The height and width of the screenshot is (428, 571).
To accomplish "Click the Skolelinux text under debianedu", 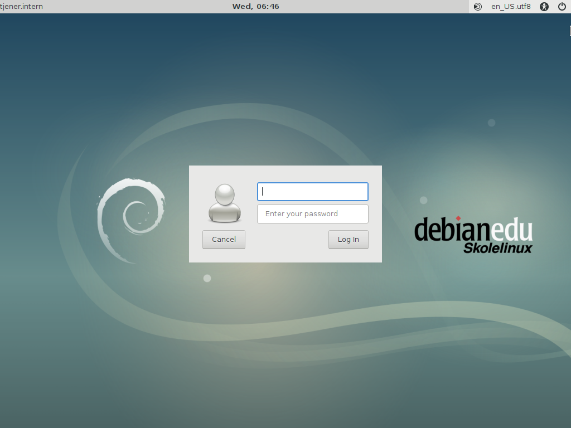I will tap(497, 247).
